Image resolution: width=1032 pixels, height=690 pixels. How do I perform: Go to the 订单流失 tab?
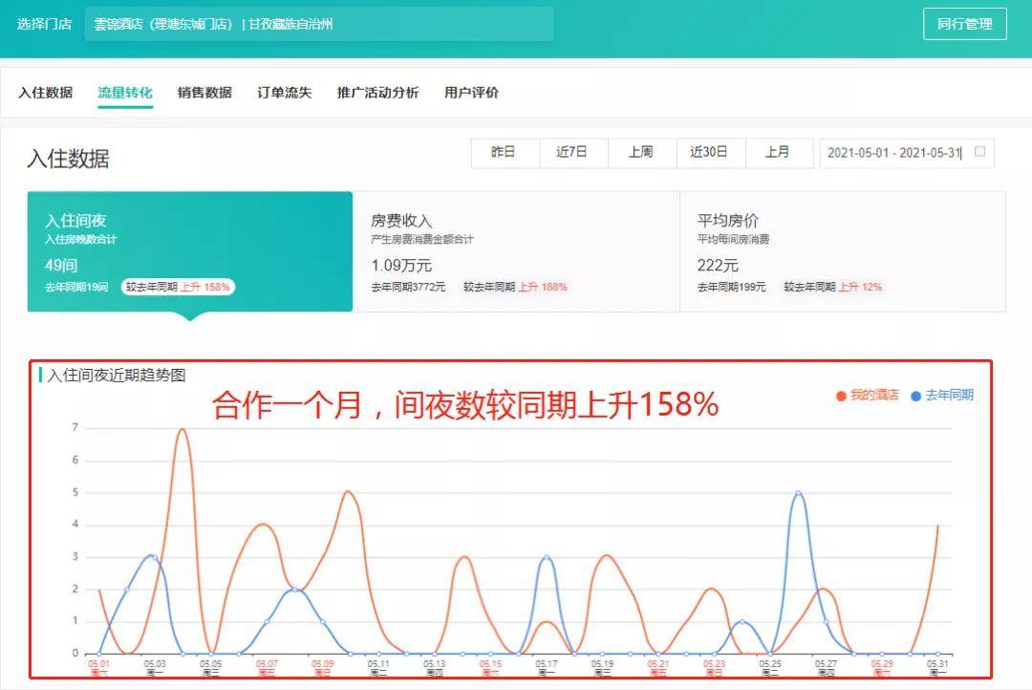(x=285, y=93)
